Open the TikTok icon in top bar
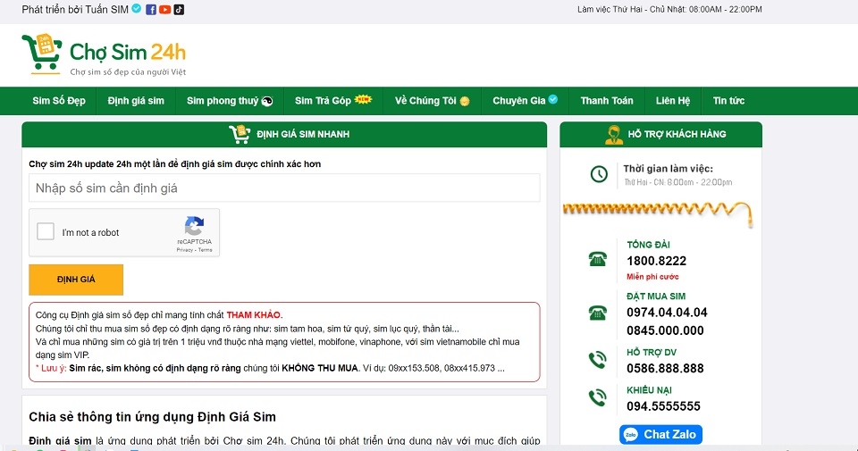This screenshot has width=858, height=451. click(179, 9)
